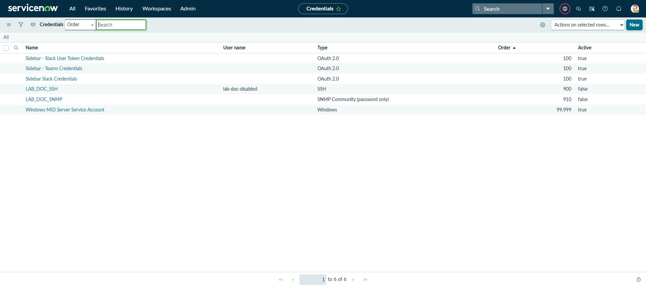Open the Favorites menu

coord(96,9)
